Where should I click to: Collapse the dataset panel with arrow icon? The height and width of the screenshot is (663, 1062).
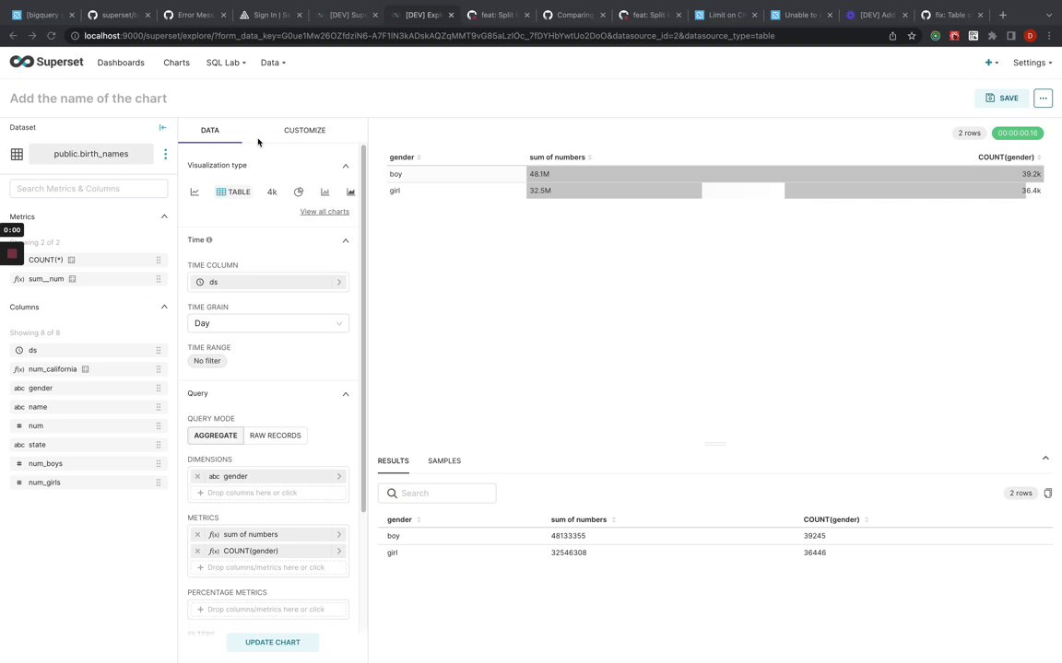click(162, 127)
